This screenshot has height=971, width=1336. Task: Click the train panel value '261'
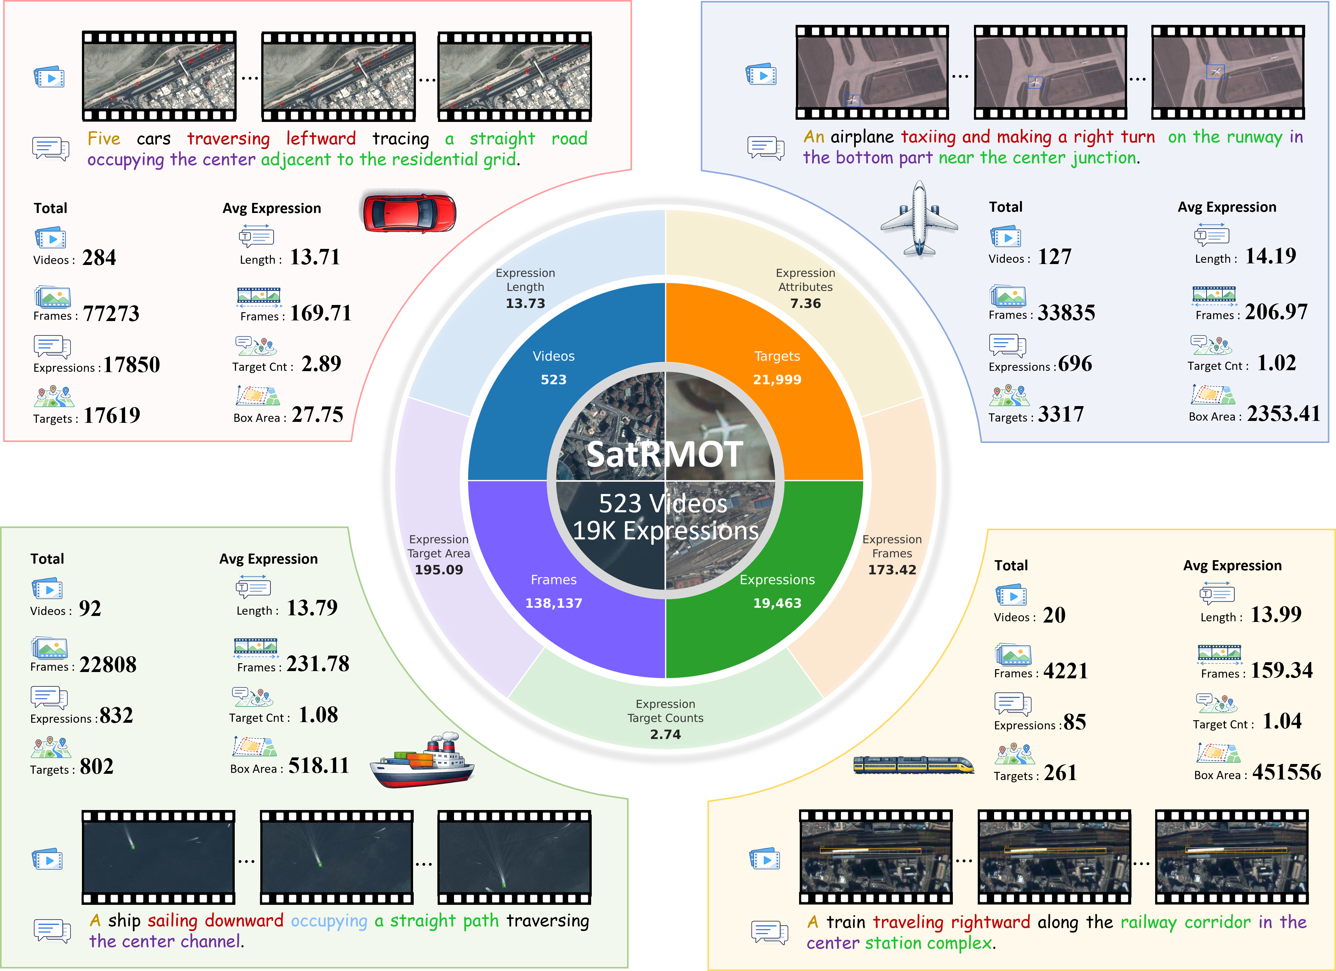click(1060, 773)
